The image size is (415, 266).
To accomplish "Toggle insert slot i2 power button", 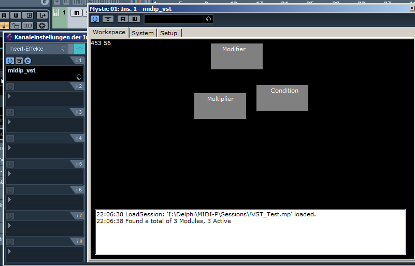I will (x=10, y=87).
